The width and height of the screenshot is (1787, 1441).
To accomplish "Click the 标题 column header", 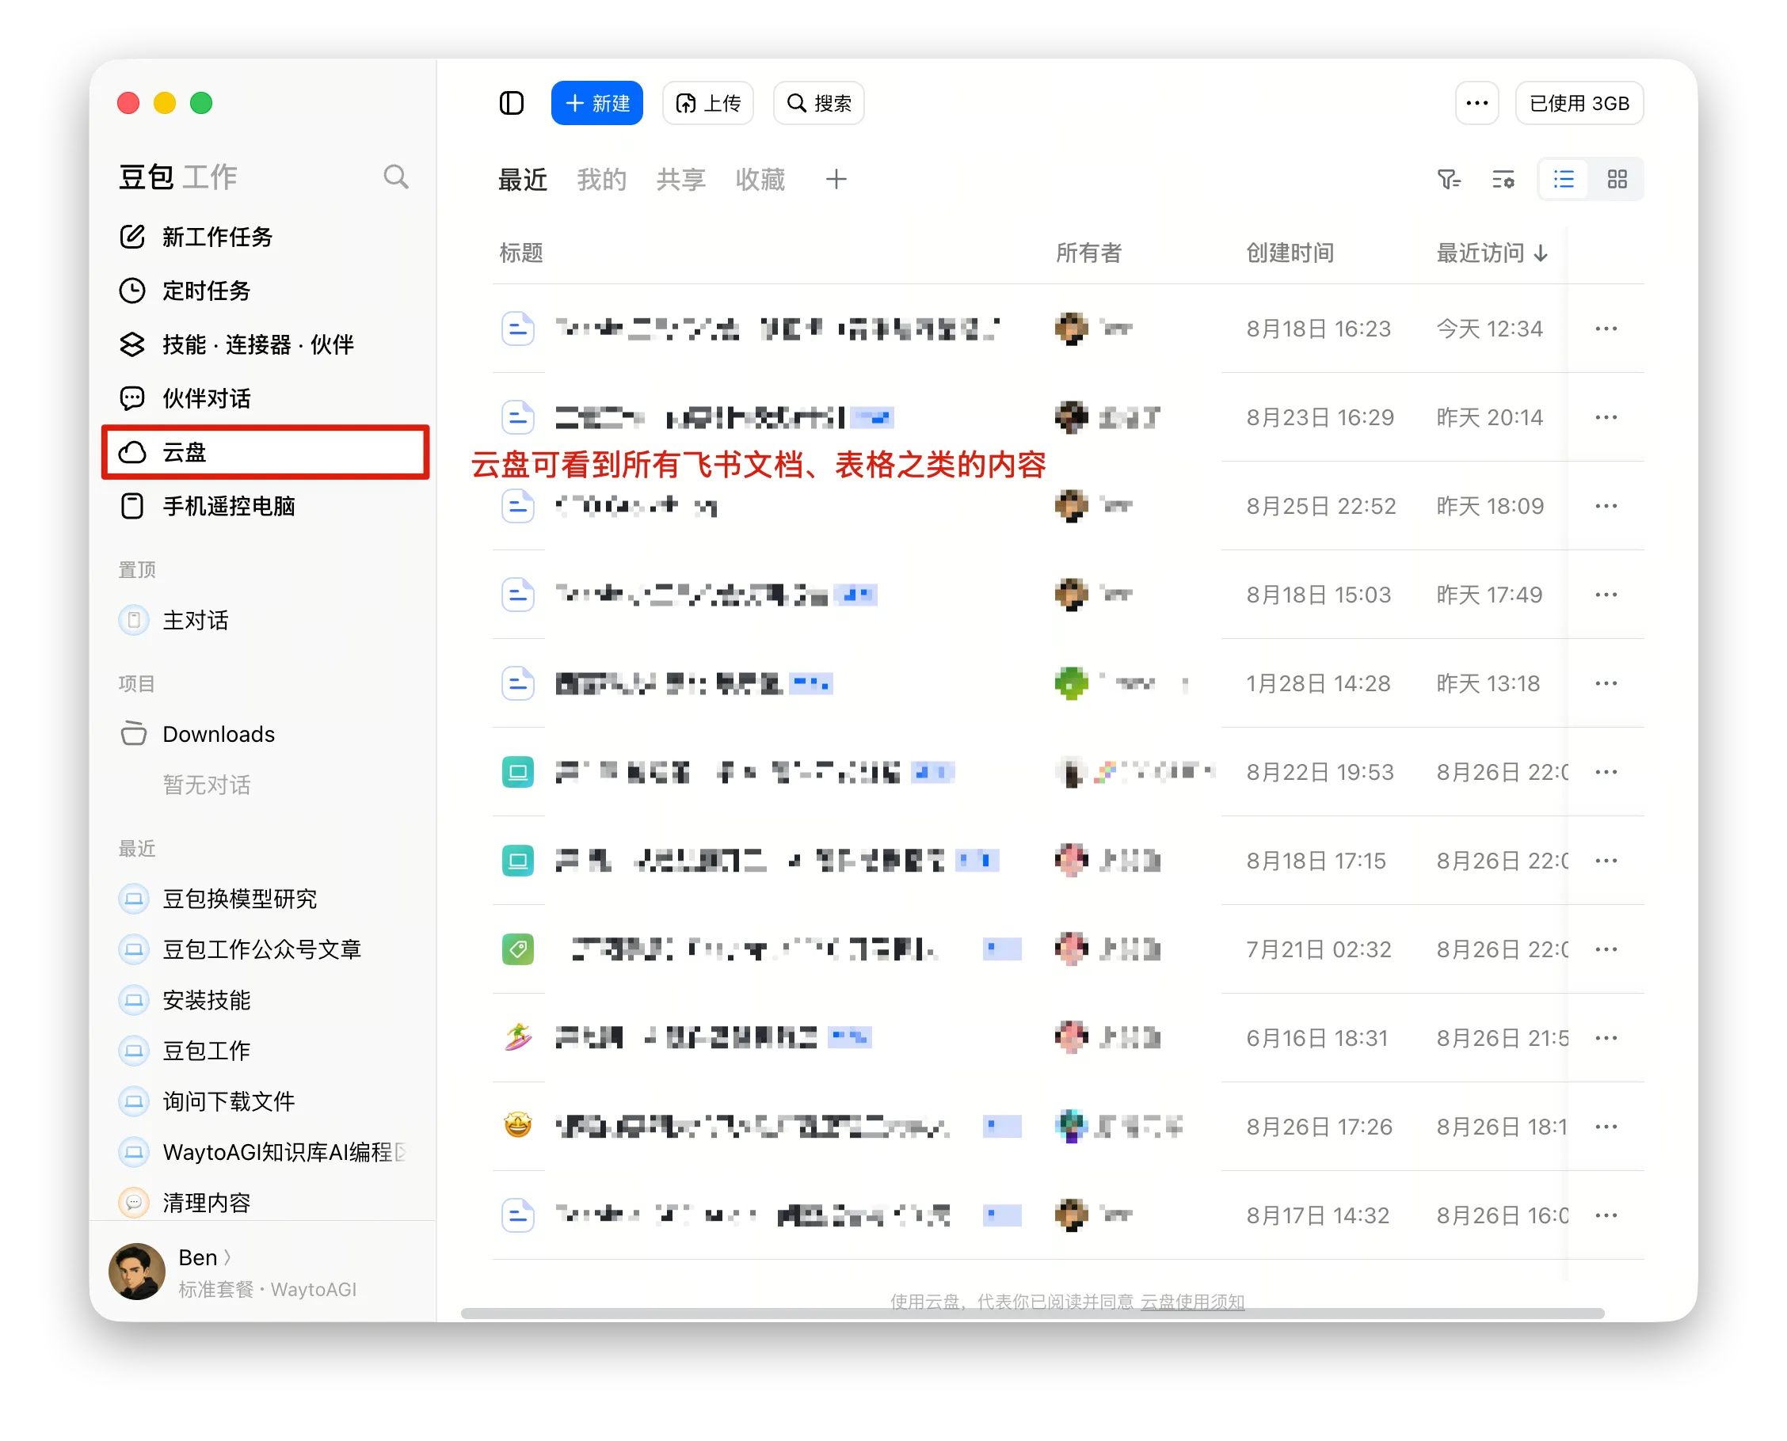I will pyautogui.click(x=521, y=253).
